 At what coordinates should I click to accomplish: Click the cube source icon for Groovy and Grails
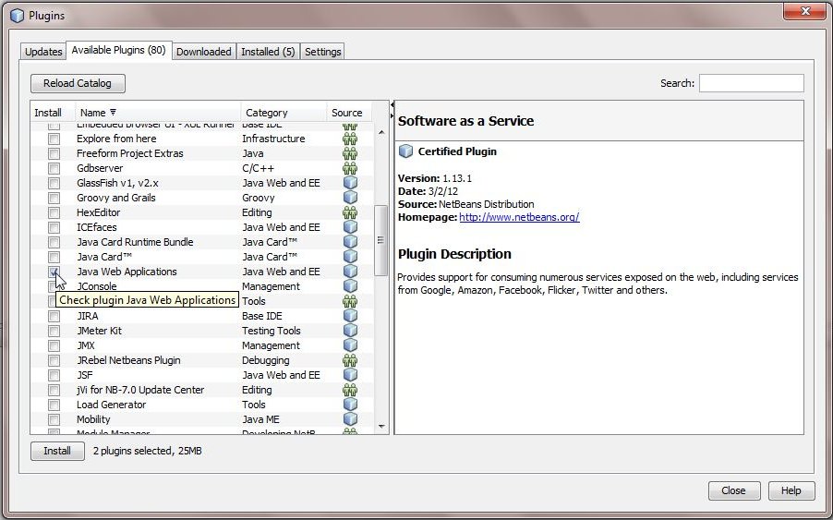350,198
